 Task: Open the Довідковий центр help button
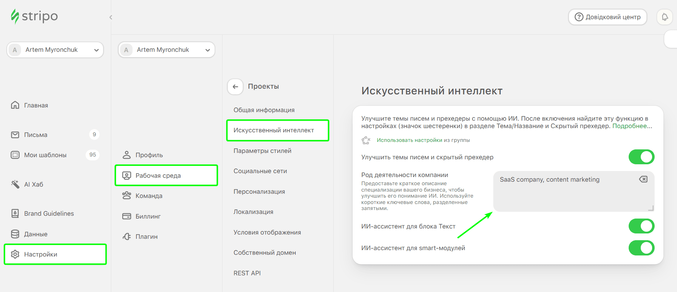(x=607, y=17)
